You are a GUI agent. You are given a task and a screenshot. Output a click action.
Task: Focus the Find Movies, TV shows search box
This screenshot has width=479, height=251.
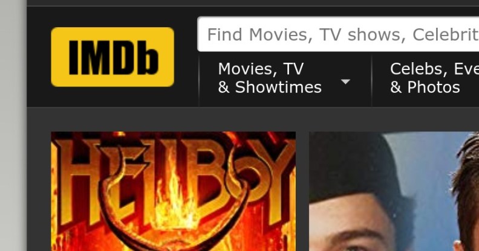(338, 34)
